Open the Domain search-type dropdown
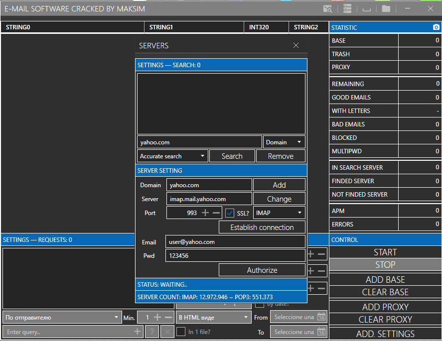The height and width of the screenshot is (341, 442). [284, 142]
